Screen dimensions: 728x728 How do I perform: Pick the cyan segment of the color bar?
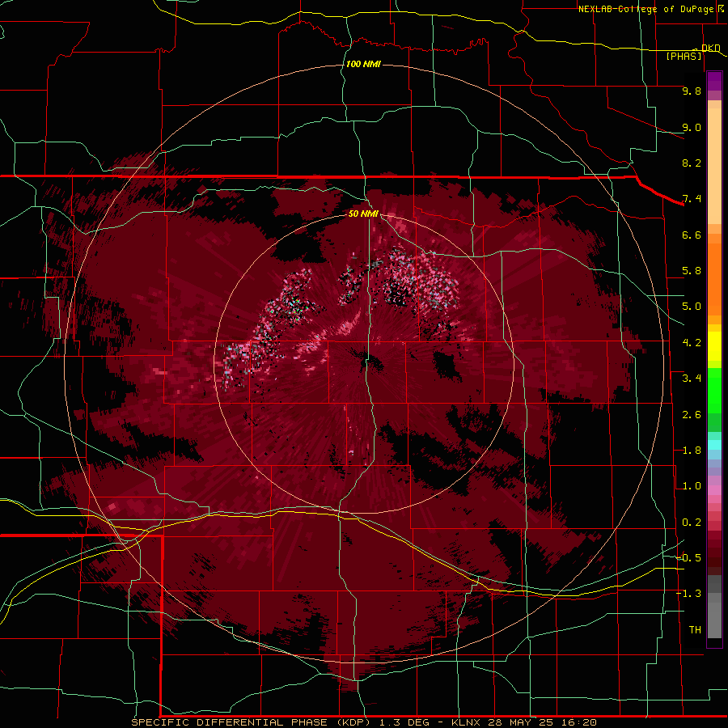[x=714, y=445]
